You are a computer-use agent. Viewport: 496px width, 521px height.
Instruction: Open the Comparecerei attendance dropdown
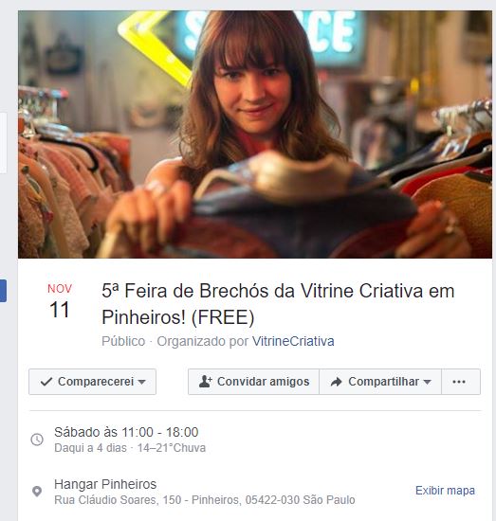click(93, 382)
